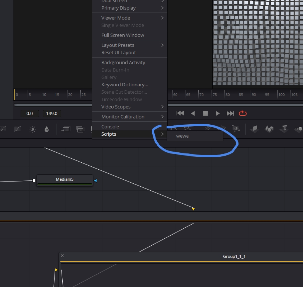Add a Merge node from toolbar
The width and height of the screenshot is (303, 287).
(x=66, y=129)
